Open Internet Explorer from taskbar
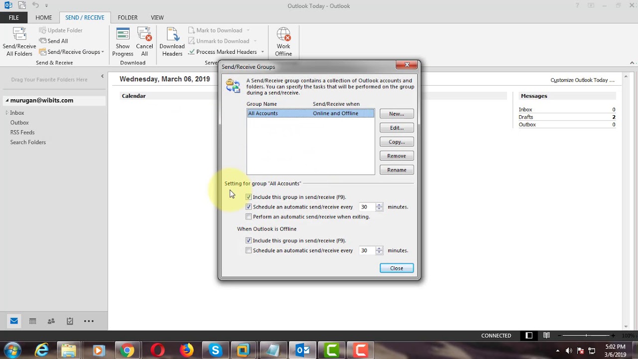 (42, 351)
